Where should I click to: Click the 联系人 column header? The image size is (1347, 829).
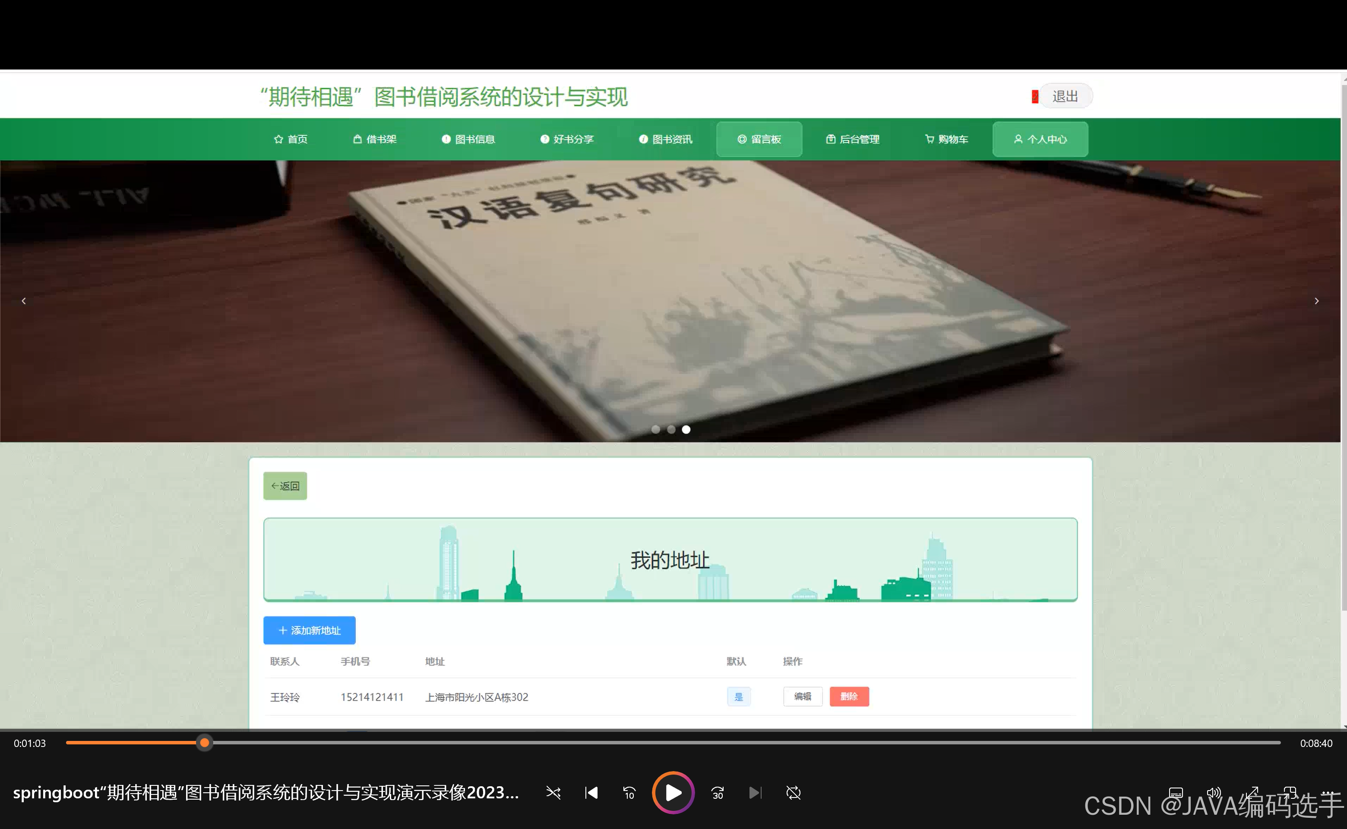pyautogui.click(x=285, y=661)
